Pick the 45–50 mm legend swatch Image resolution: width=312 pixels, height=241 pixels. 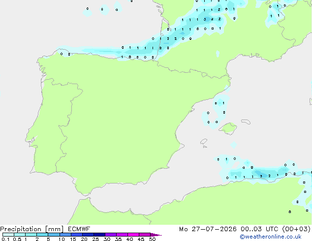tap(145, 235)
